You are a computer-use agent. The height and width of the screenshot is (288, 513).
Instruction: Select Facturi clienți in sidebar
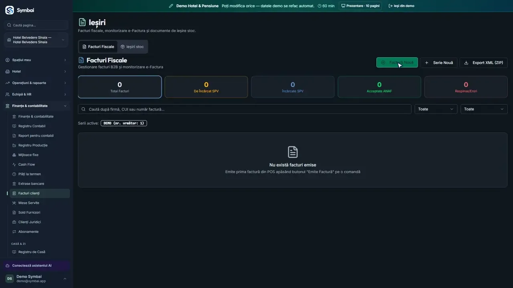39,193
